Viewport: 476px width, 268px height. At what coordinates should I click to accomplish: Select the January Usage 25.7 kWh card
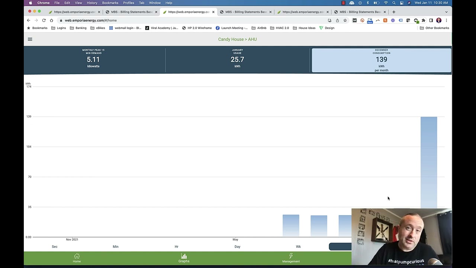click(x=237, y=59)
